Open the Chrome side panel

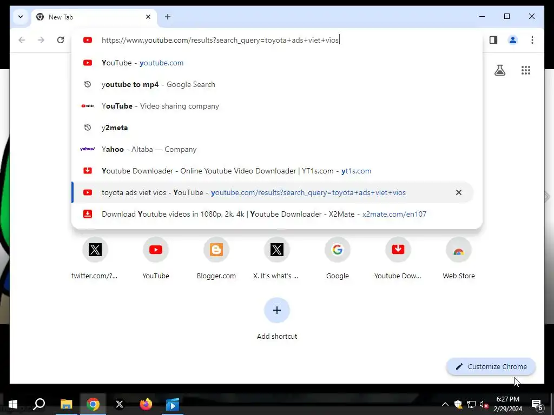pyautogui.click(x=493, y=40)
